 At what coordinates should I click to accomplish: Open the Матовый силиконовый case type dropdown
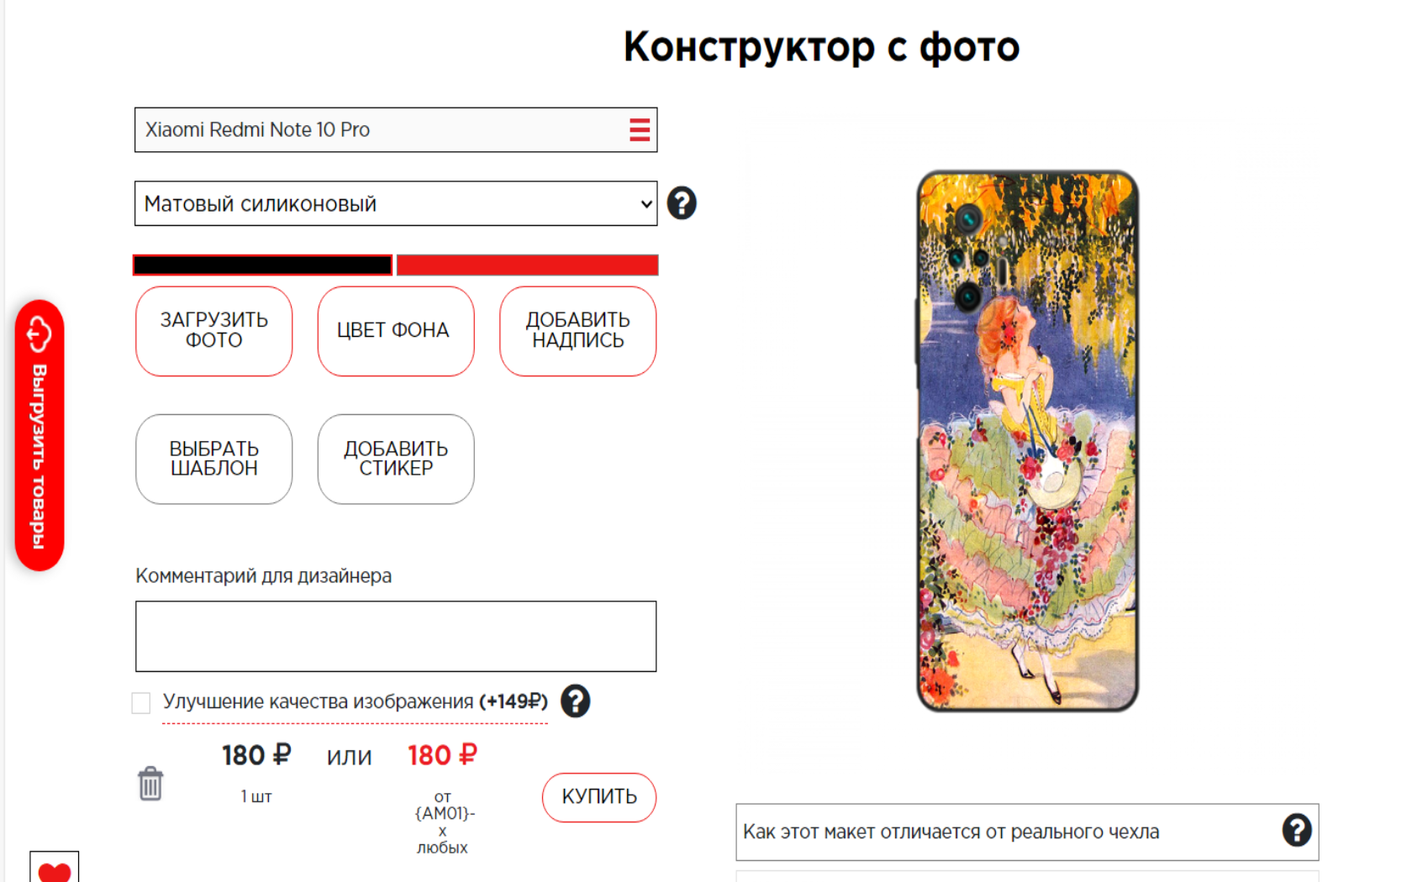(x=396, y=203)
